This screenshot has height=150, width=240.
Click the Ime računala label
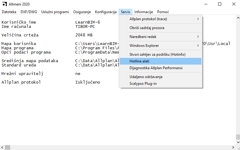pos(16,27)
